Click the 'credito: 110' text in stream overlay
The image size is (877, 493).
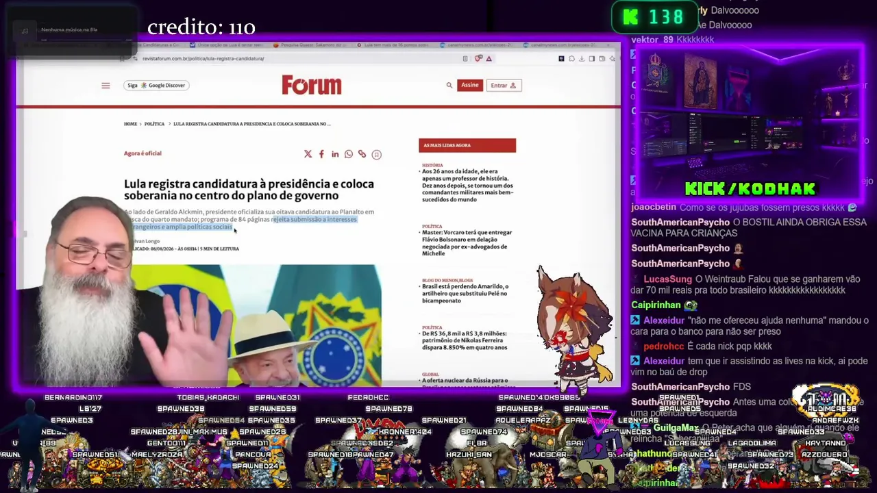tap(201, 27)
